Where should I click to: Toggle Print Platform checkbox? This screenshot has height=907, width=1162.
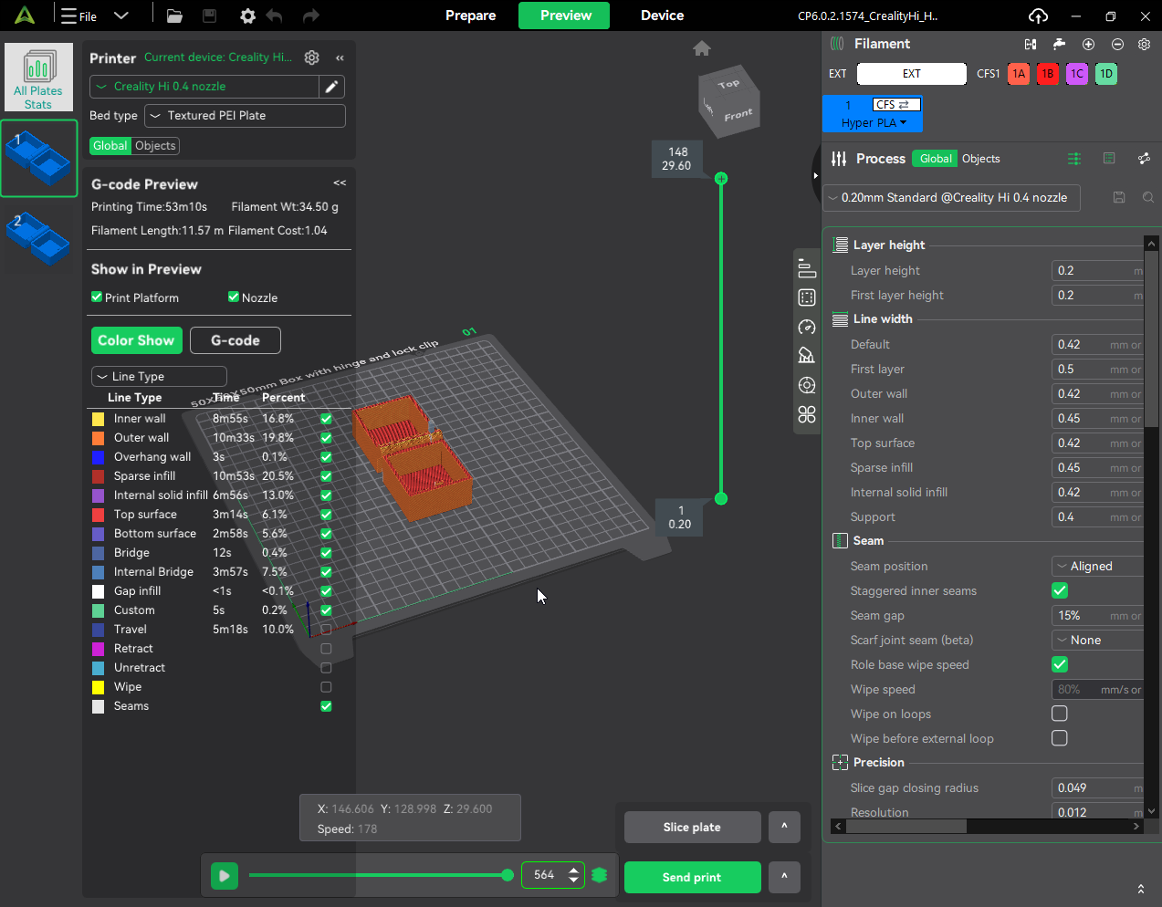97,297
